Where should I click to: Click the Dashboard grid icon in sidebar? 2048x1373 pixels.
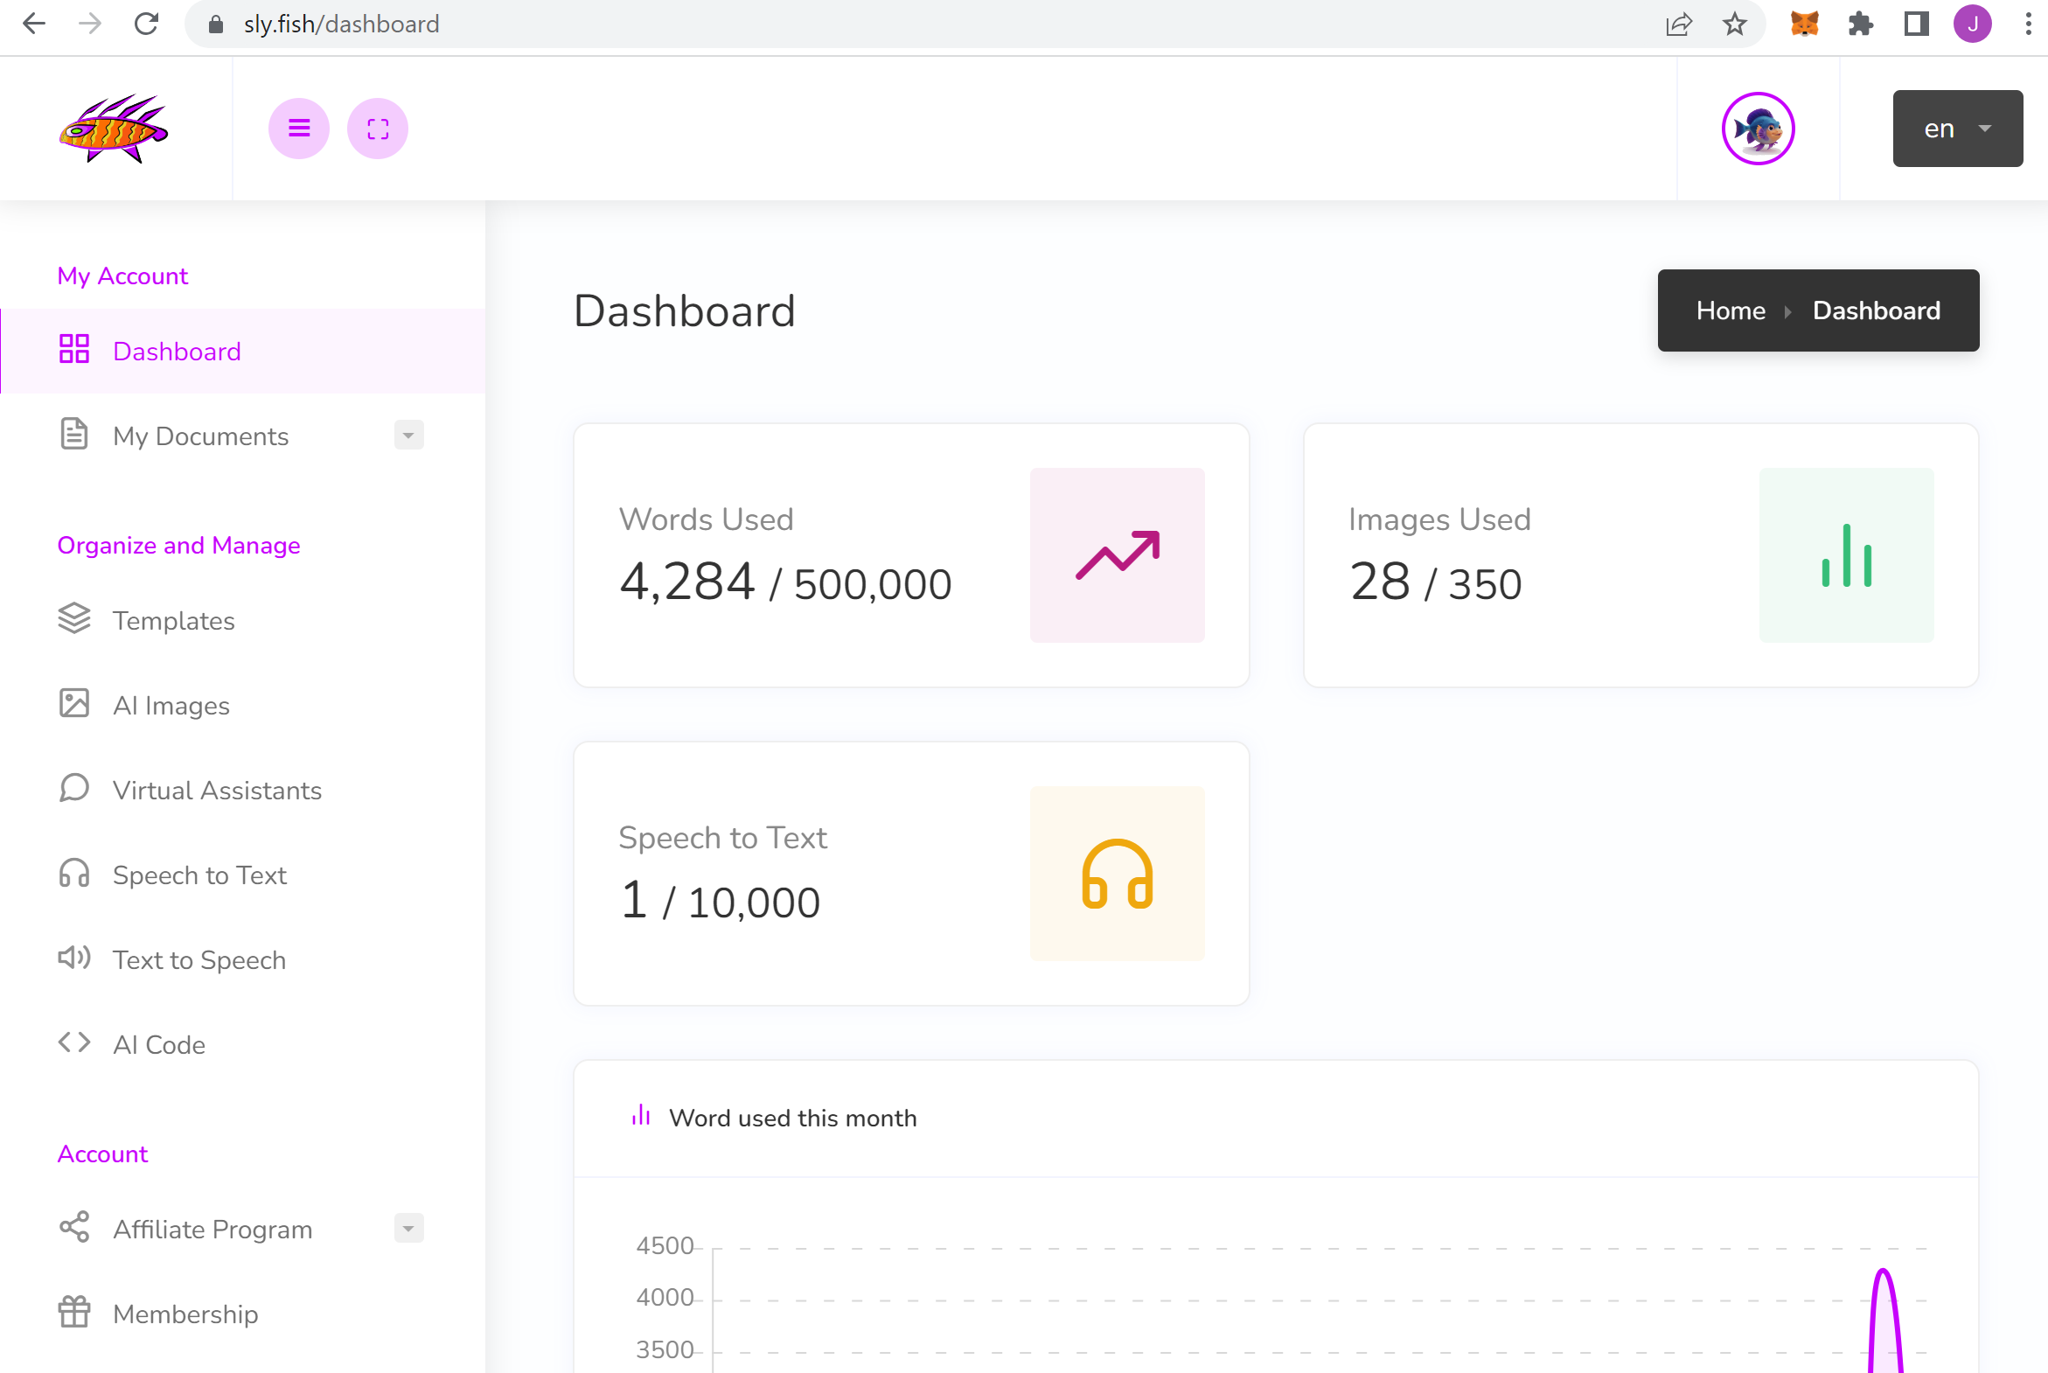click(x=74, y=350)
